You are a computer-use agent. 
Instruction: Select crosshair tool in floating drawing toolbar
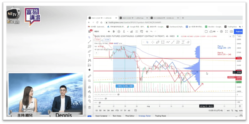point(152,42)
